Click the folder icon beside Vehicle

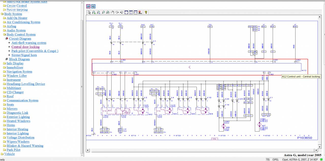click(2, 154)
